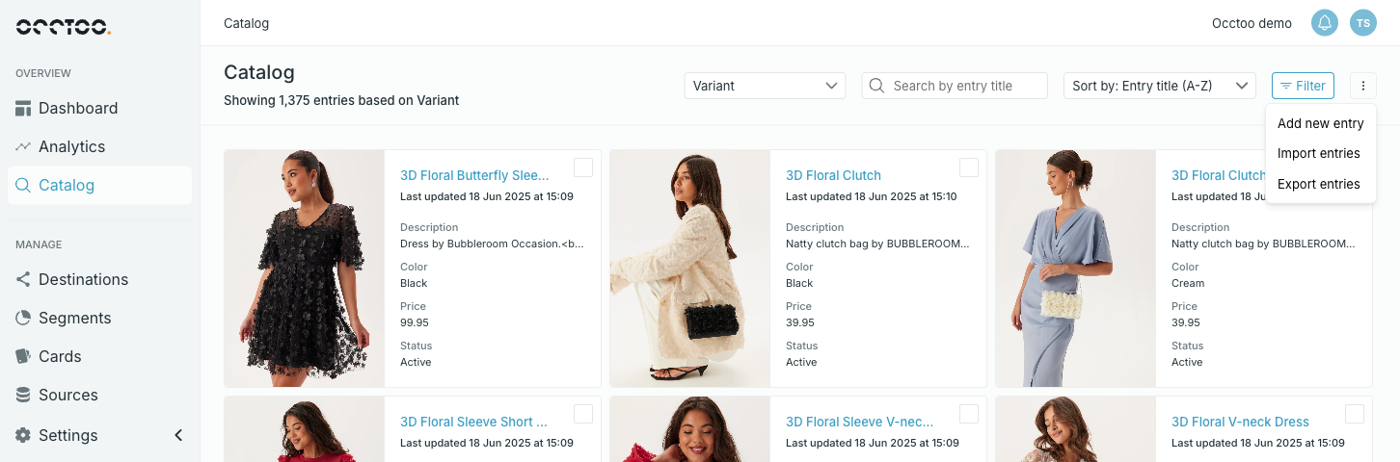Open 3D Floral Sleeve Short entry link
This screenshot has width=1400, height=462.
pos(473,422)
